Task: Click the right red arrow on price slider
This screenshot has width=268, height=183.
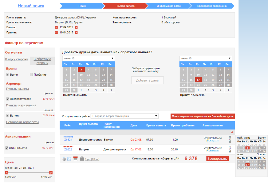Action: pos(51,173)
